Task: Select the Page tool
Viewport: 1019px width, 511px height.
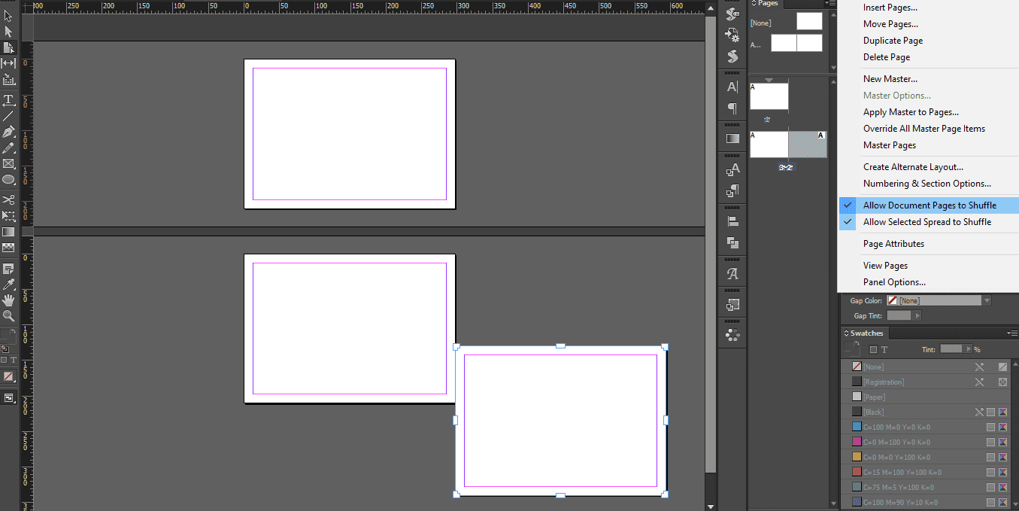Action: pyautogui.click(x=8, y=47)
